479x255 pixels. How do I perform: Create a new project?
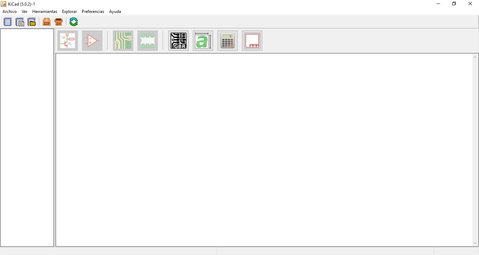coord(7,22)
